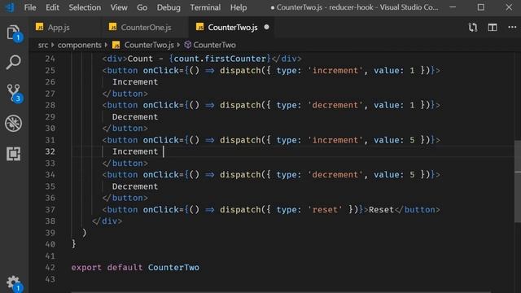This screenshot has height=293, width=521.
Task: Open the Source Control view
Action: point(15,93)
